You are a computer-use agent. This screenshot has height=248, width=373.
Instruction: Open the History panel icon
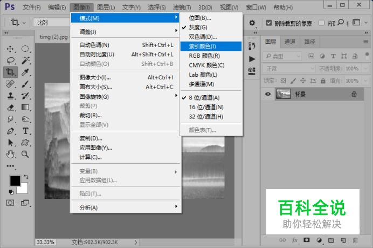tap(252, 46)
